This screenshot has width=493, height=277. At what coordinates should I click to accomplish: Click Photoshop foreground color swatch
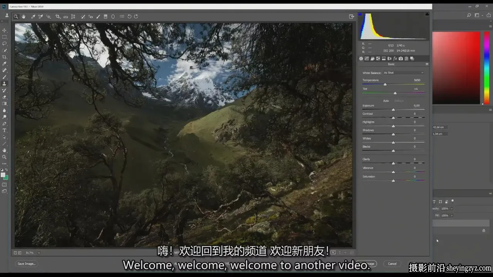point(3,175)
